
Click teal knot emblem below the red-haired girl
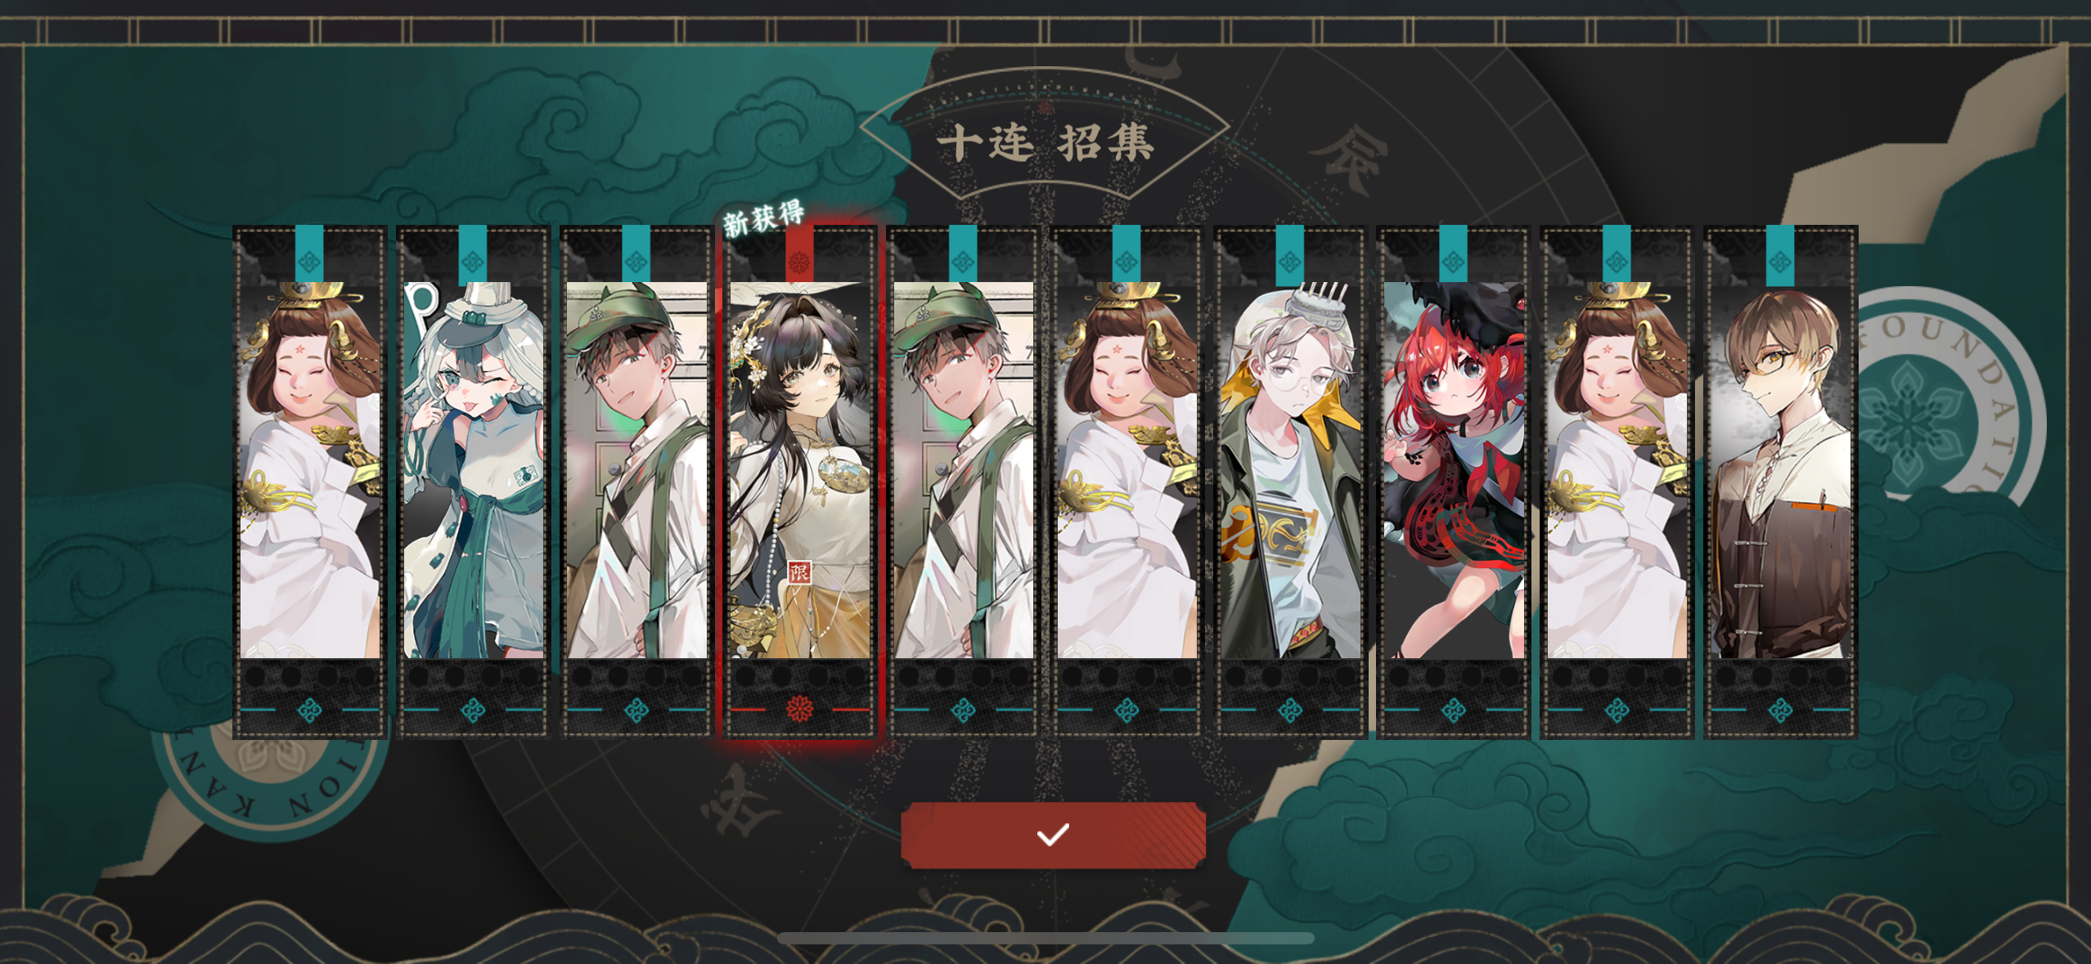click(x=1453, y=710)
